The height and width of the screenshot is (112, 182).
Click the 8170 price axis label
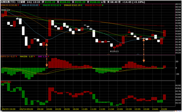[178, 28]
